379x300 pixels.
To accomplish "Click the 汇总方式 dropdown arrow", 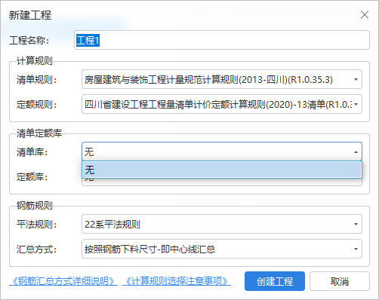I will (x=356, y=249).
